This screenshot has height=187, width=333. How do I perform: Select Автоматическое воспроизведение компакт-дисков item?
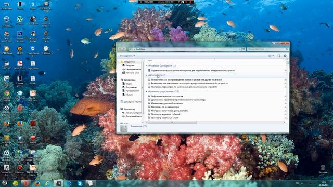pos(185,79)
